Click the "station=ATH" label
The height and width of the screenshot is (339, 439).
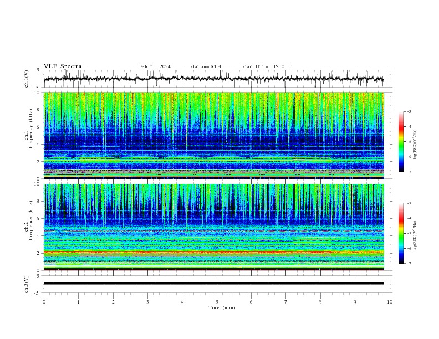(x=206, y=66)
